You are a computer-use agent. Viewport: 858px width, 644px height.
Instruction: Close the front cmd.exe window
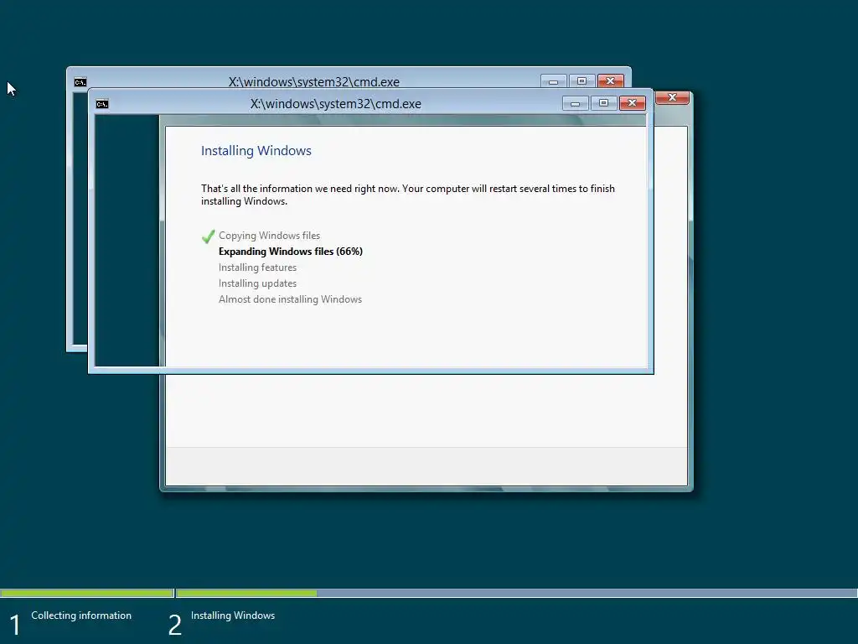(x=633, y=103)
